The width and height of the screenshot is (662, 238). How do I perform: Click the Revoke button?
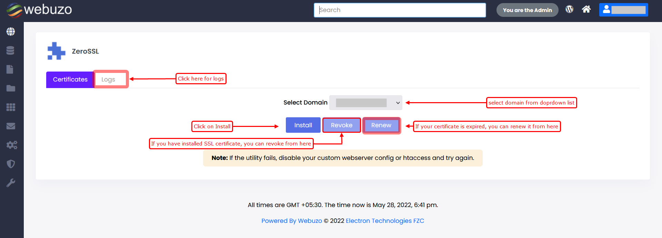pyautogui.click(x=342, y=125)
